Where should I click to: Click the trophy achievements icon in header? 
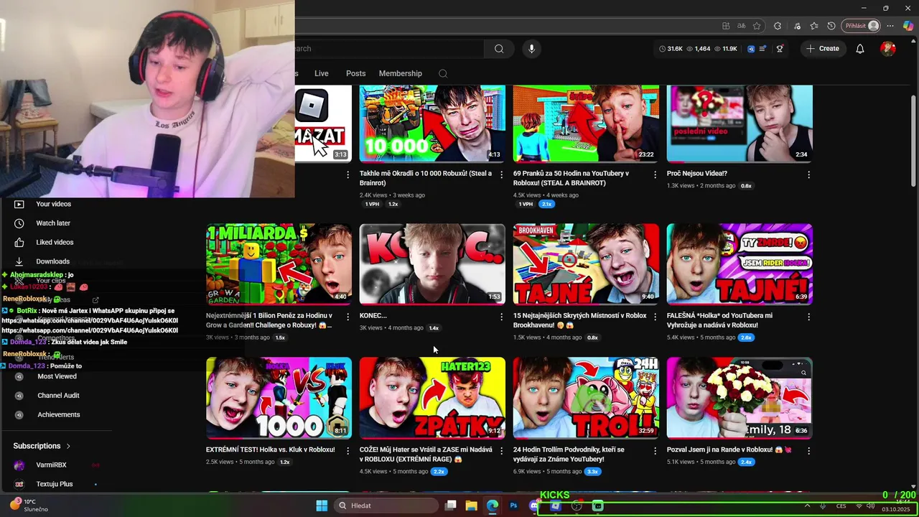[780, 49]
